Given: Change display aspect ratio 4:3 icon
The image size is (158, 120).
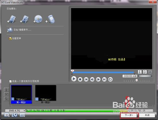Looking at the screenshot, I should pos(22,115).
